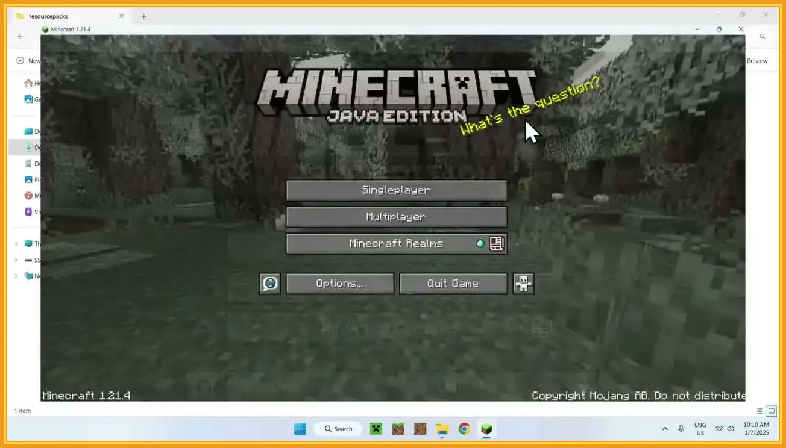The width and height of the screenshot is (786, 448).
Task: Open the Windows Start menu
Action: (x=300, y=429)
